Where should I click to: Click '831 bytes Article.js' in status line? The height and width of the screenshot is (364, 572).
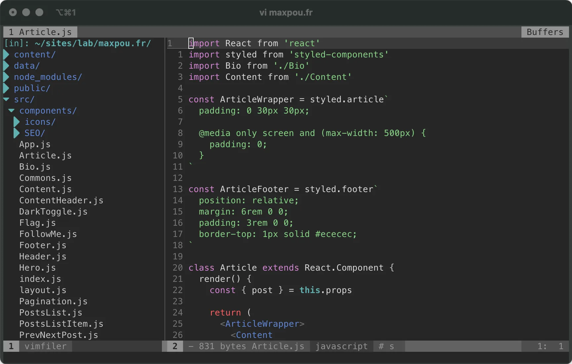pyautogui.click(x=251, y=346)
